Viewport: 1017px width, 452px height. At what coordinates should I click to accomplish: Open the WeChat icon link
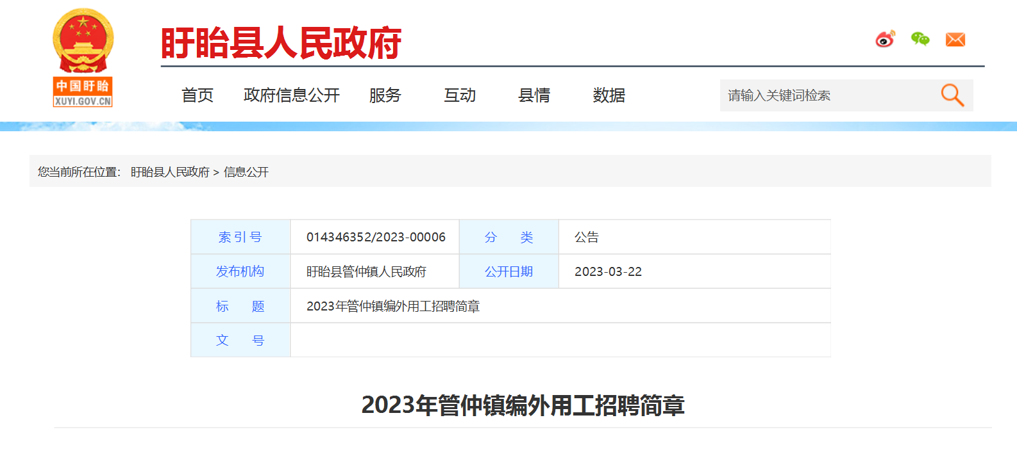point(920,40)
